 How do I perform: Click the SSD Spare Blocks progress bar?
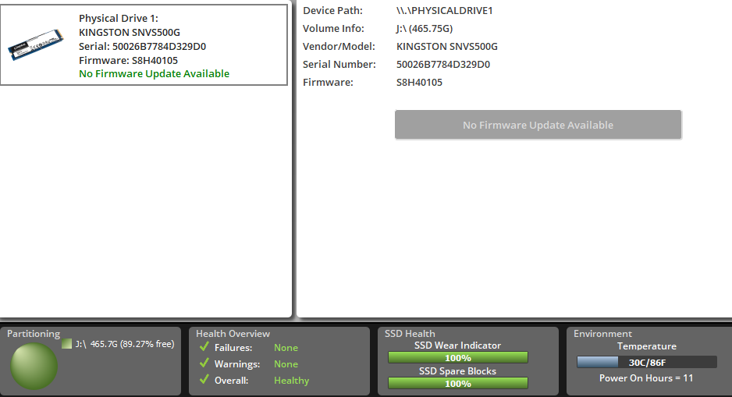tap(458, 384)
